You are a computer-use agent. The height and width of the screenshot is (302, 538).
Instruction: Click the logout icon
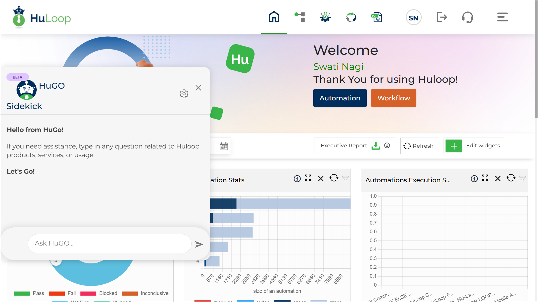pos(442,17)
